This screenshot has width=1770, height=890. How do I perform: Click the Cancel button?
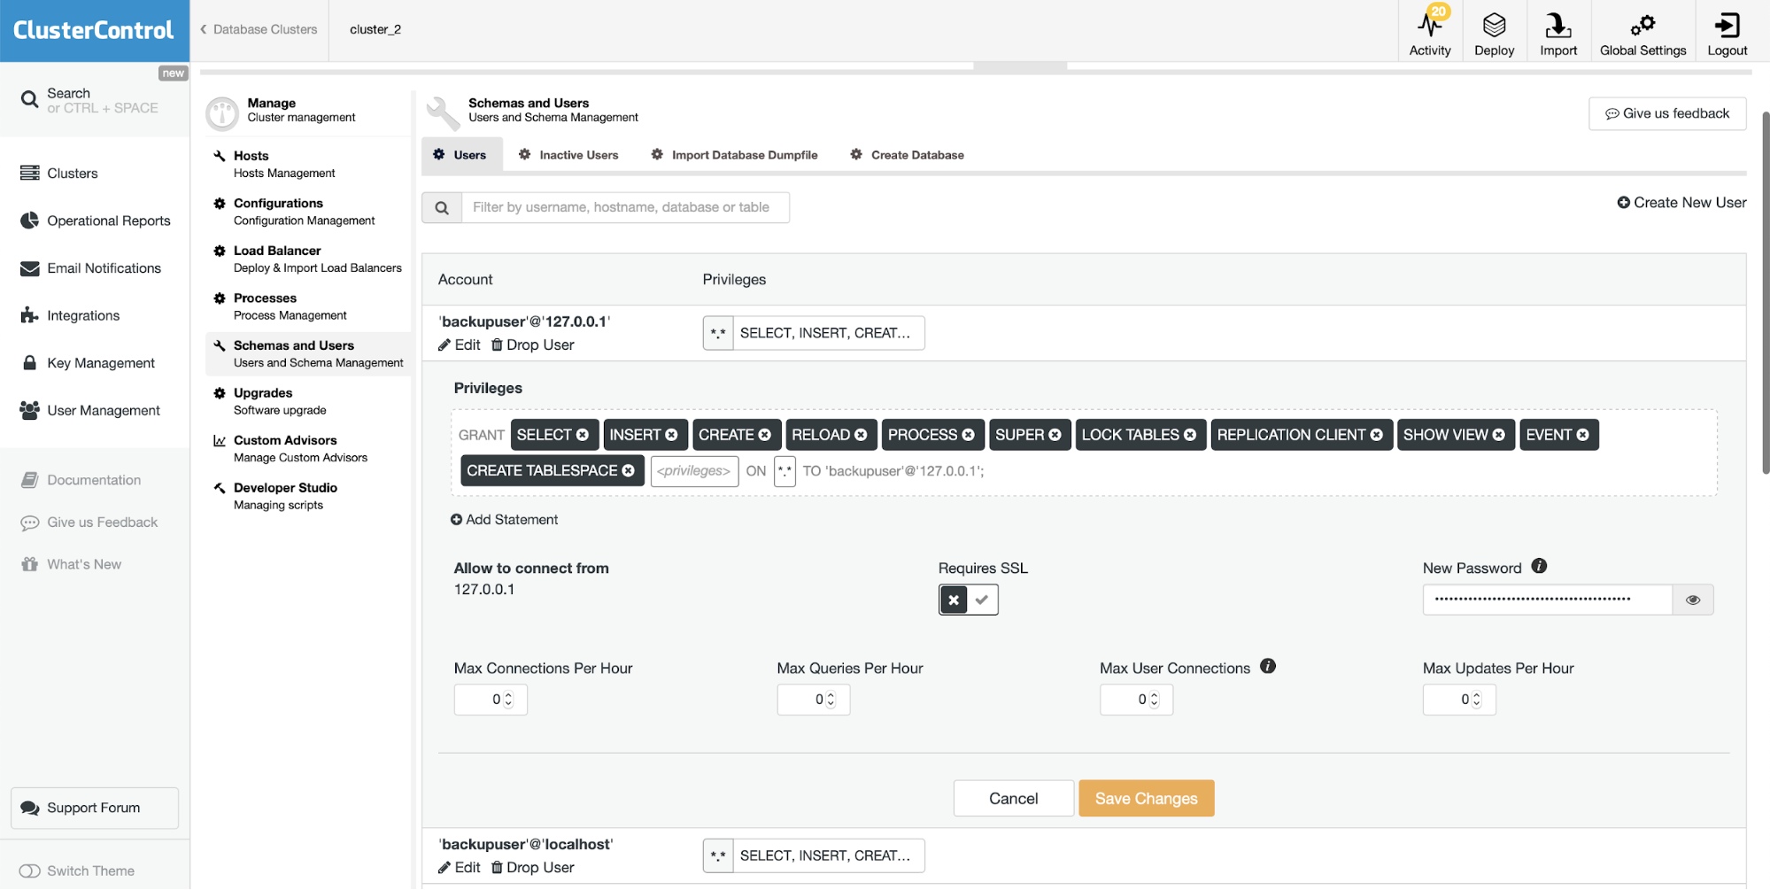[1013, 798]
